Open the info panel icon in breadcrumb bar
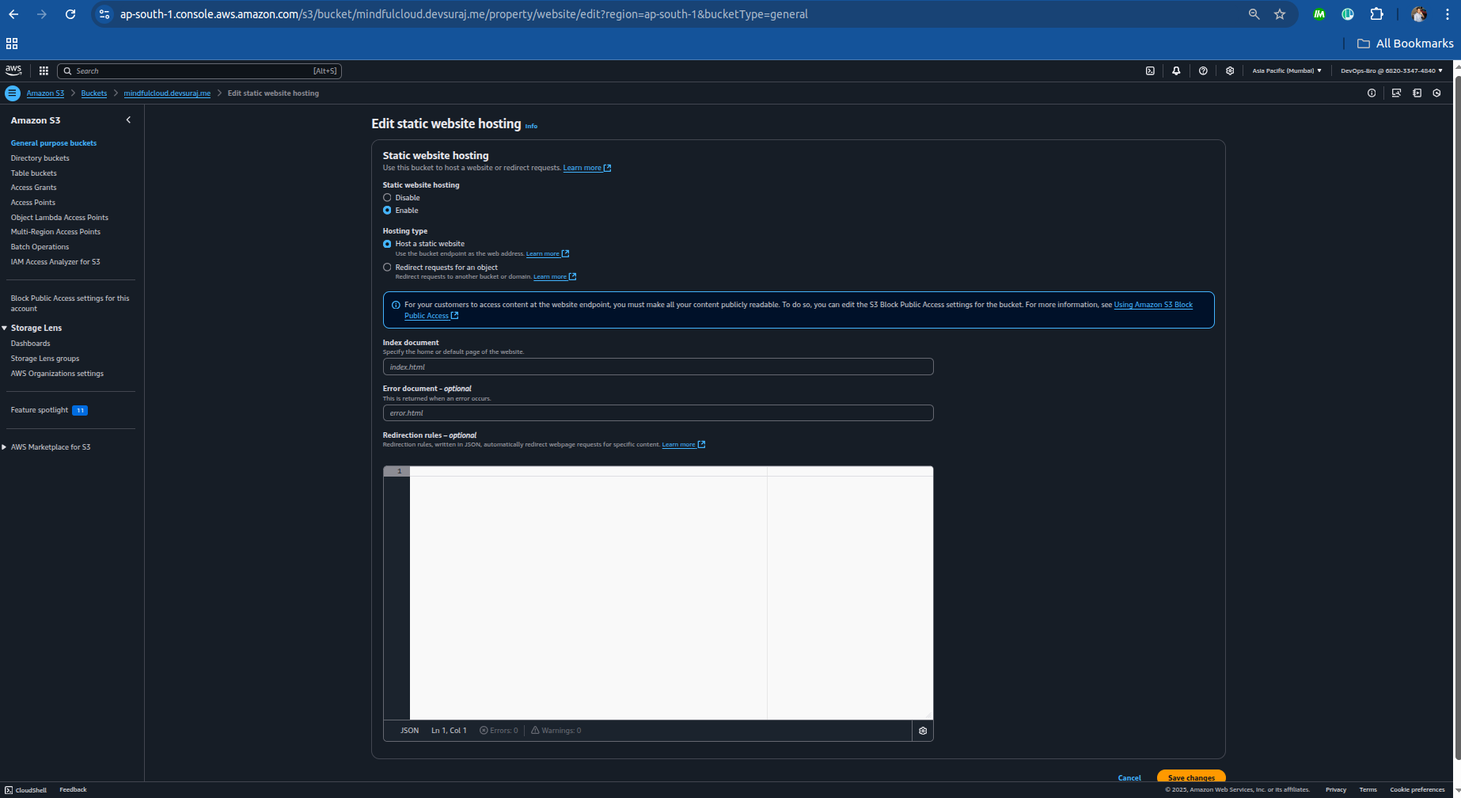 pos(1372,93)
